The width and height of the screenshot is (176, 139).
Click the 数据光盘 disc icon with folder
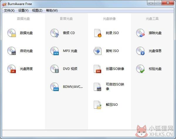11,33
